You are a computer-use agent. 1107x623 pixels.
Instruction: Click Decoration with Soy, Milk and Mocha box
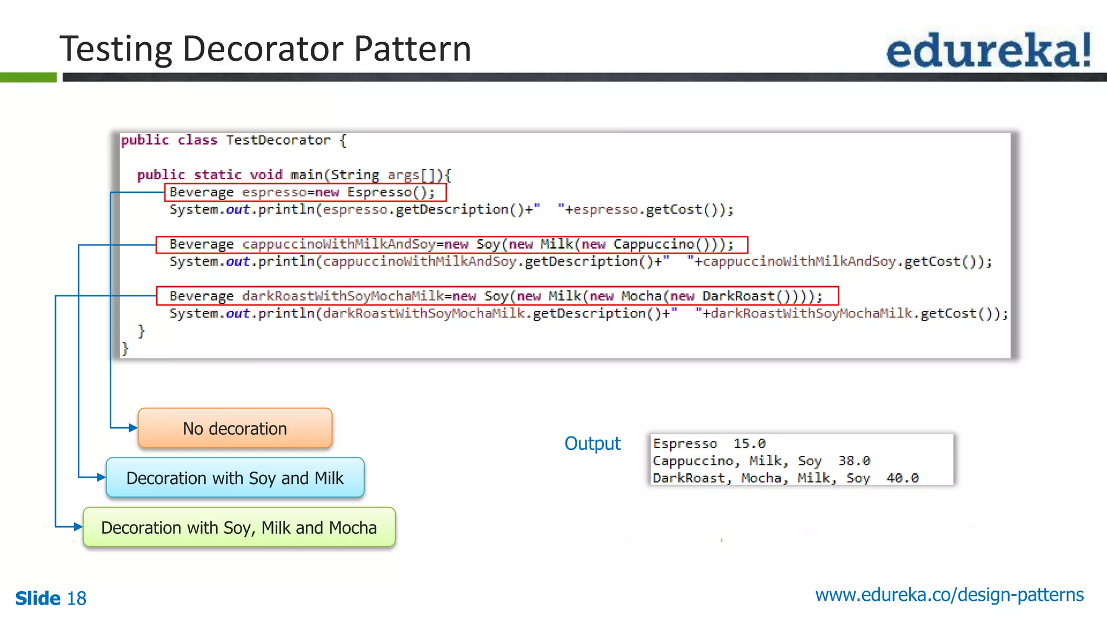239,527
